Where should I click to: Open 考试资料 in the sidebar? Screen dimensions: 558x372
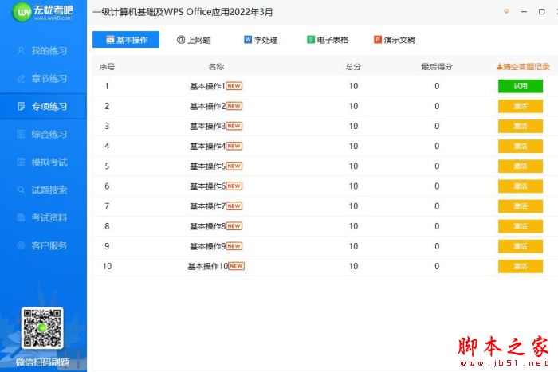43,217
